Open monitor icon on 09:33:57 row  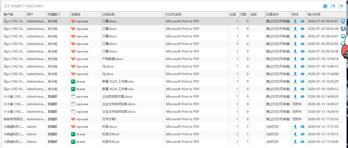coord(343,21)
